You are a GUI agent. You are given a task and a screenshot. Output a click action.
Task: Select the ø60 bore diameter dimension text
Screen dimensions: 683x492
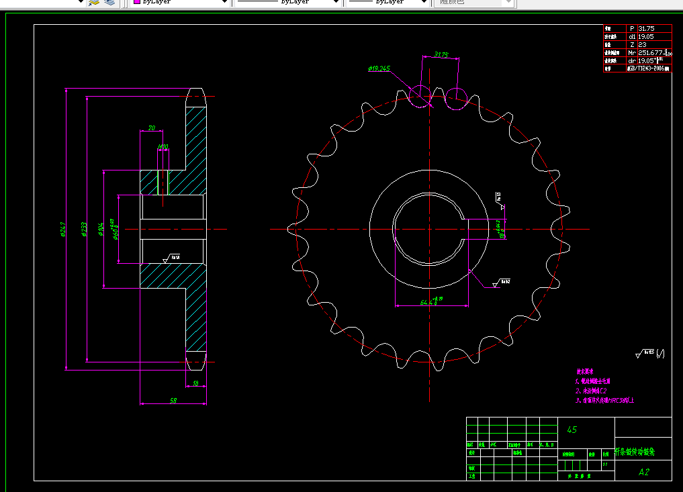pyautogui.click(x=115, y=230)
